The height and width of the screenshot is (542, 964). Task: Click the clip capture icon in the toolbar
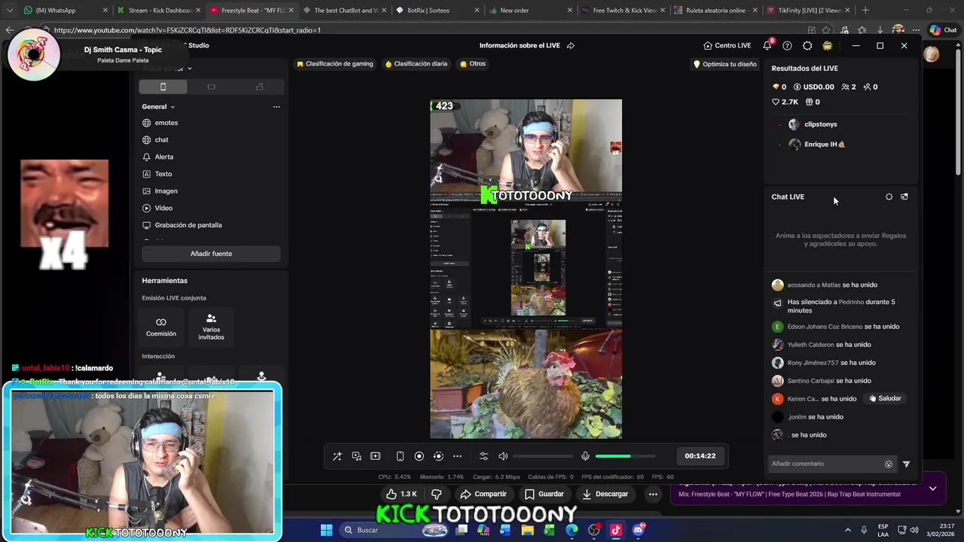[x=375, y=456]
